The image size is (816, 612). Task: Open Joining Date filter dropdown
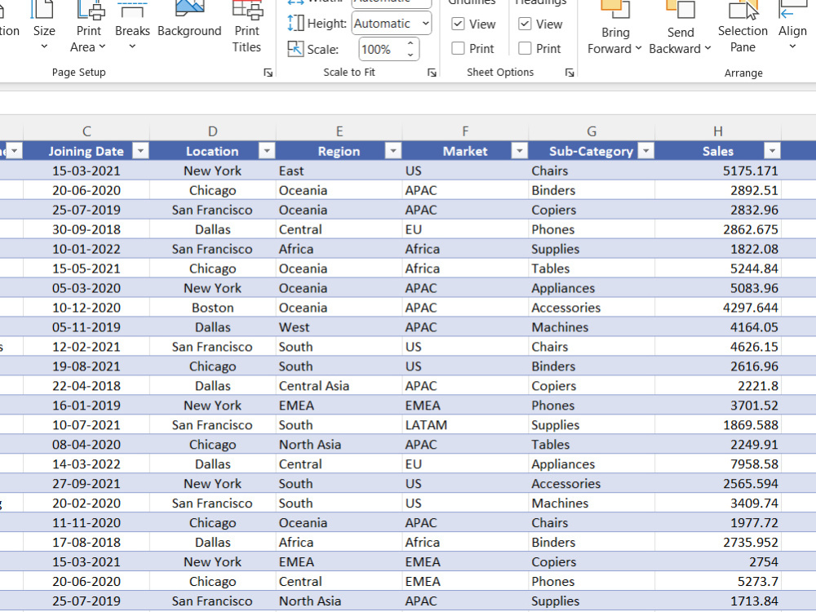[140, 151]
